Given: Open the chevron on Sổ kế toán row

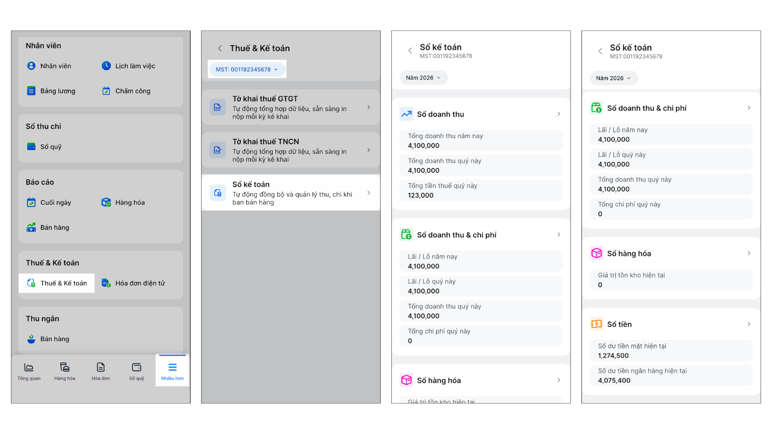Looking at the screenshot, I should [369, 193].
